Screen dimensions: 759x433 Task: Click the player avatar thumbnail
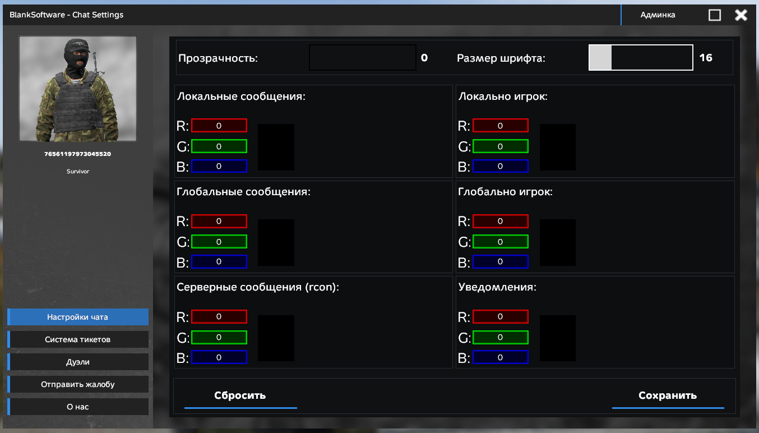(78, 89)
